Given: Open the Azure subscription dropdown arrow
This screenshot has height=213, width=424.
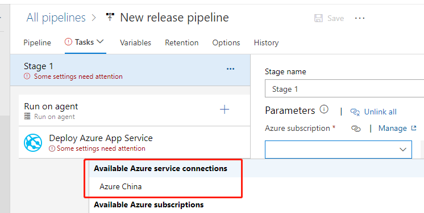Looking at the screenshot, I should [403, 150].
